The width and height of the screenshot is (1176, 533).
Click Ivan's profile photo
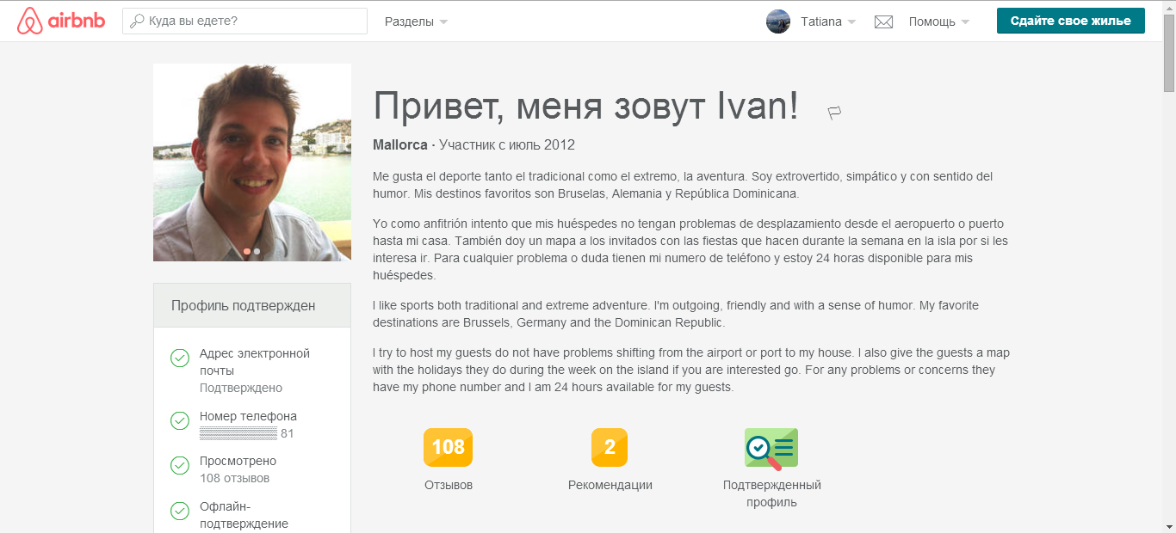pos(252,162)
